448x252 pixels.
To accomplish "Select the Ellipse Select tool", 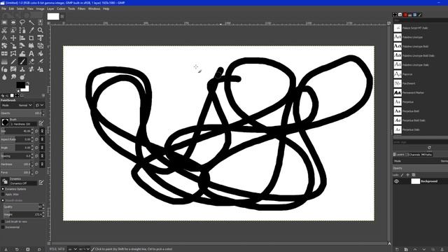I will coord(13,22).
